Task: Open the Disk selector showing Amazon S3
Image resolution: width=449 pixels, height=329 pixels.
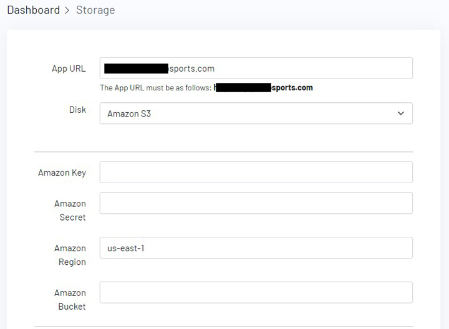Action: click(x=249, y=113)
